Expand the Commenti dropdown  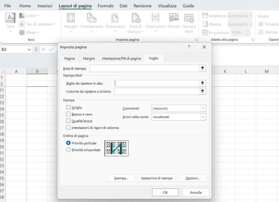[203, 108]
